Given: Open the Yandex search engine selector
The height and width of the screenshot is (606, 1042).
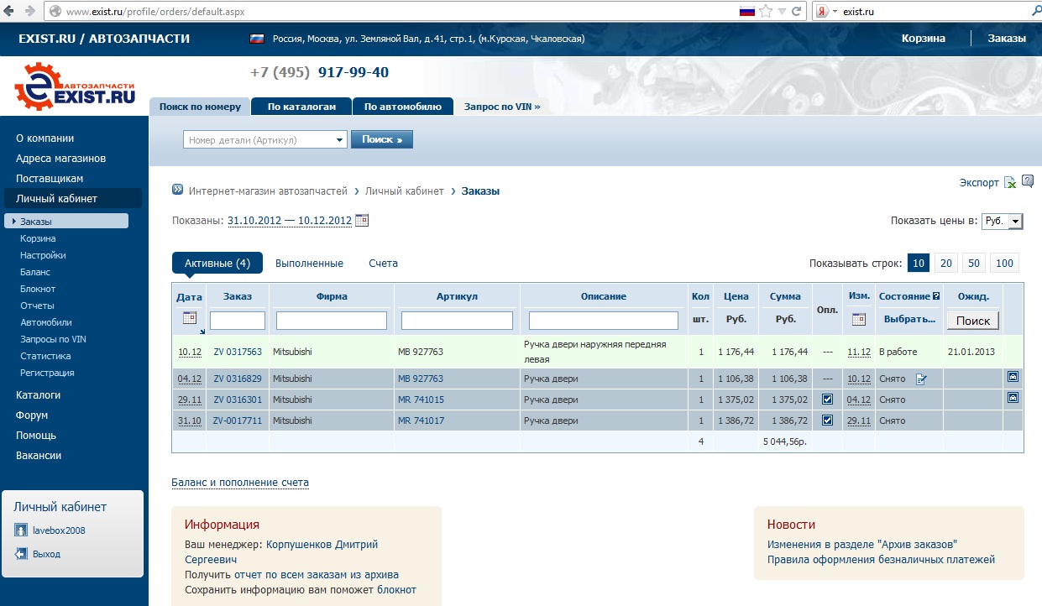Looking at the screenshot, I should click(x=826, y=12).
